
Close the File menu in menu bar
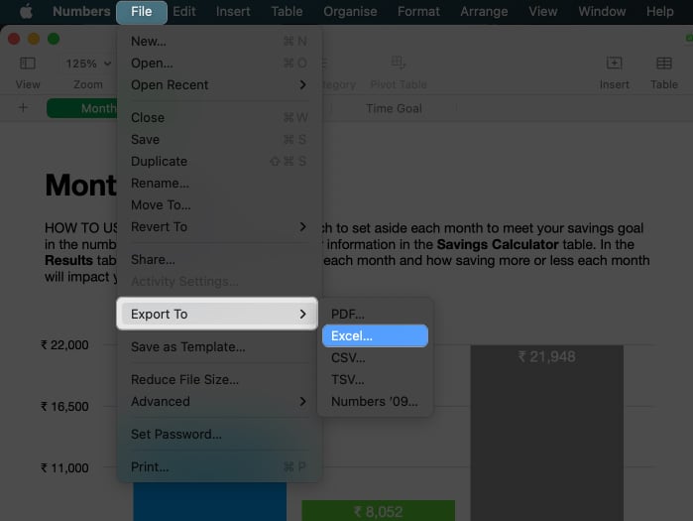point(142,12)
